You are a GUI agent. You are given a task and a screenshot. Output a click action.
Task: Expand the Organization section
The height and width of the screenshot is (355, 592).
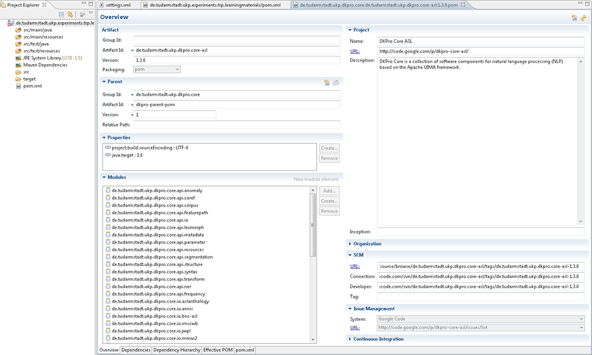pyautogui.click(x=350, y=244)
